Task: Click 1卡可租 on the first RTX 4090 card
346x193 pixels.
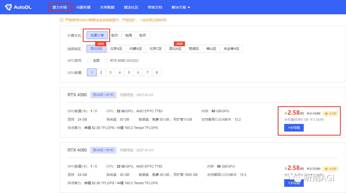Action: click(294, 127)
